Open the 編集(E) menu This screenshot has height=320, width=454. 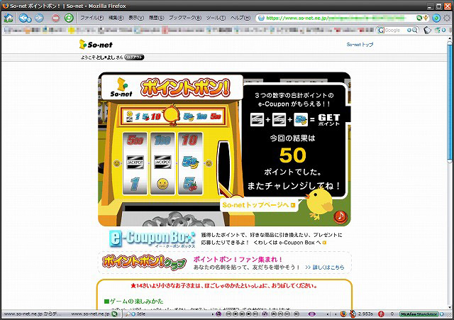point(116,18)
